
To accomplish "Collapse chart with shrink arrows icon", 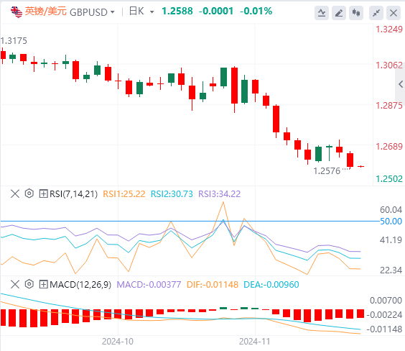I will pos(376,13).
